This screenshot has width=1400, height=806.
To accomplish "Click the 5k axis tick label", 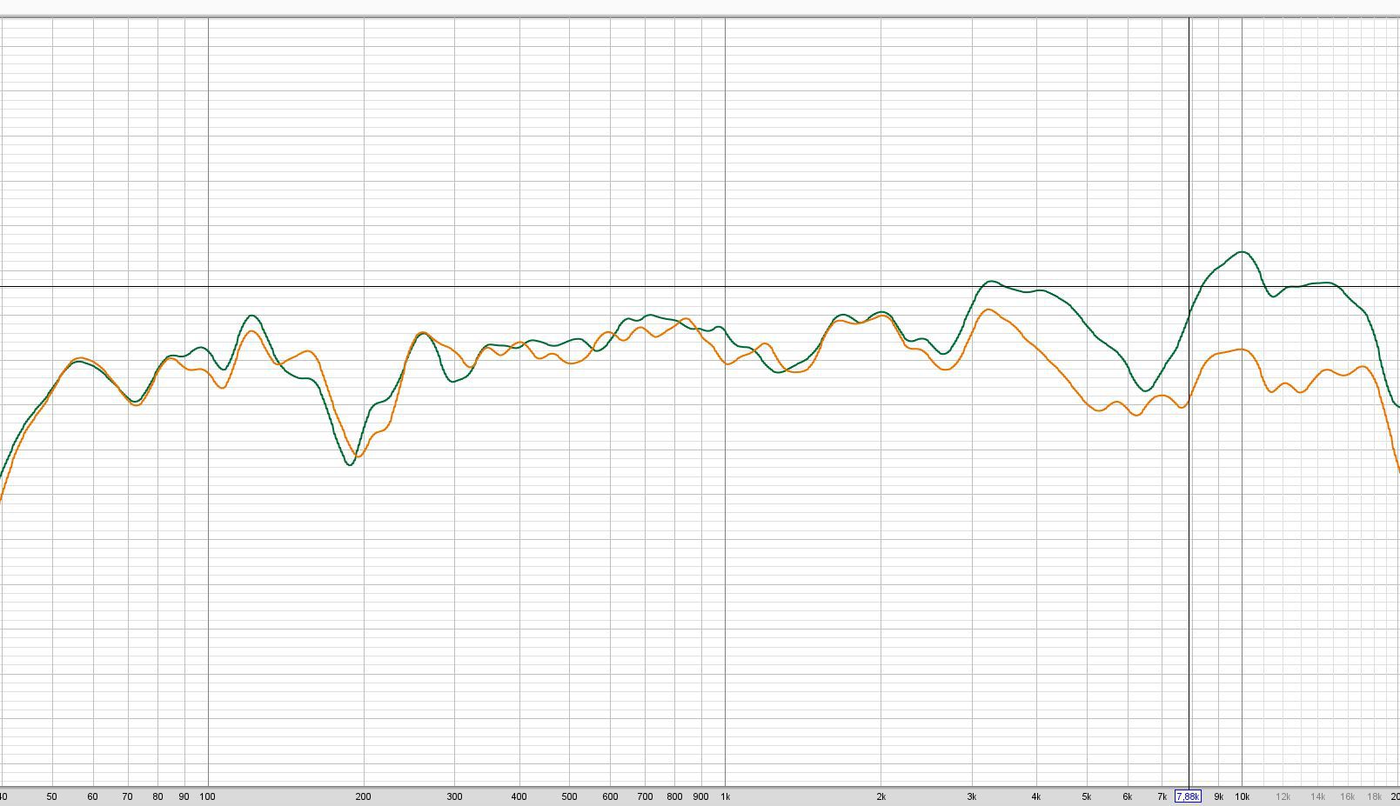I will click(x=1086, y=796).
